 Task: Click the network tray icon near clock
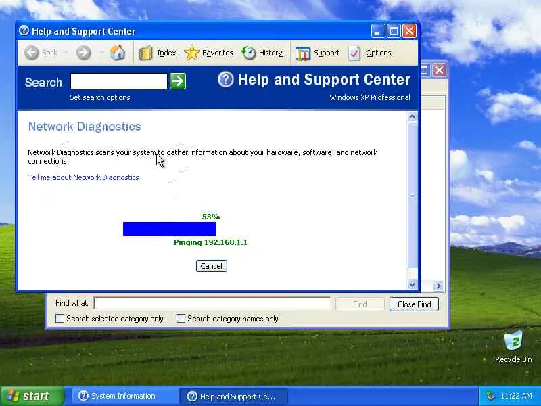490,396
